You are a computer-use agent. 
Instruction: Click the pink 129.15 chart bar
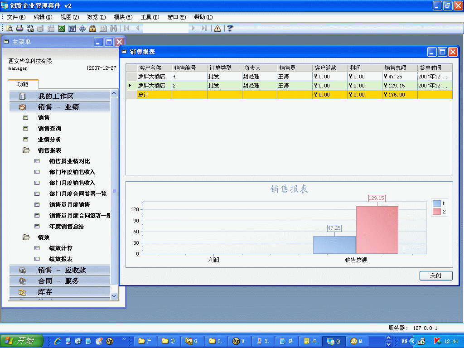(377, 230)
